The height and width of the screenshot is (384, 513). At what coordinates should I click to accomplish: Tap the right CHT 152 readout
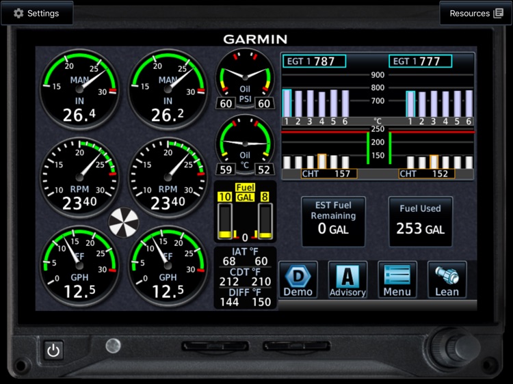(x=427, y=174)
